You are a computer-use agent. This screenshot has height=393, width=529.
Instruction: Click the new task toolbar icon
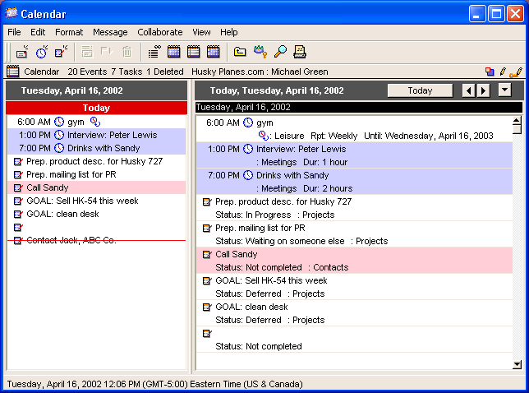pyautogui.click(x=61, y=52)
